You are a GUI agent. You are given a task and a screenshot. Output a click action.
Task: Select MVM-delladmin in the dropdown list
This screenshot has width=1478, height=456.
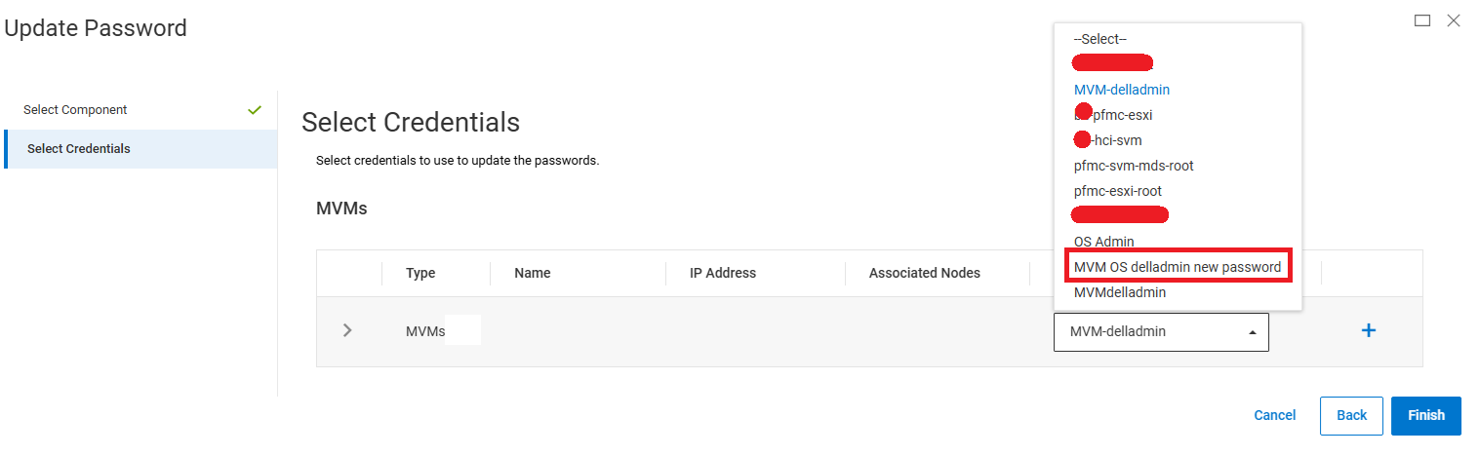pos(1122,90)
